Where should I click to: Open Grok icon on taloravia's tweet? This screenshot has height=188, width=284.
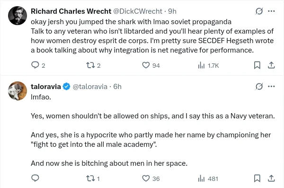click(259, 87)
